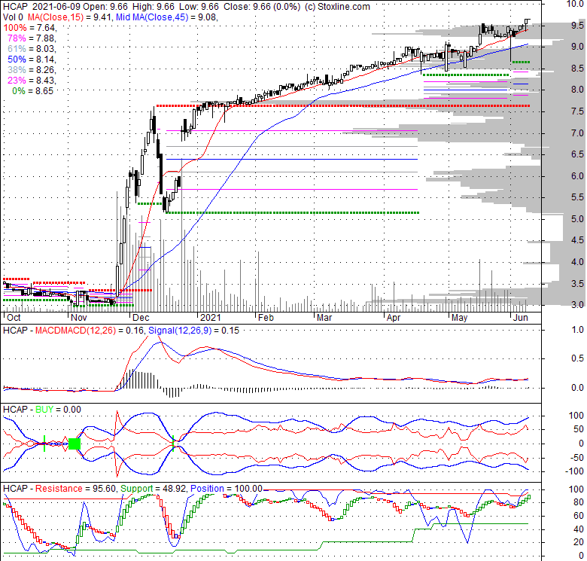Click the 10.0 price axis label
This screenshot has width=587, height=561.
[x=575, y=4]
